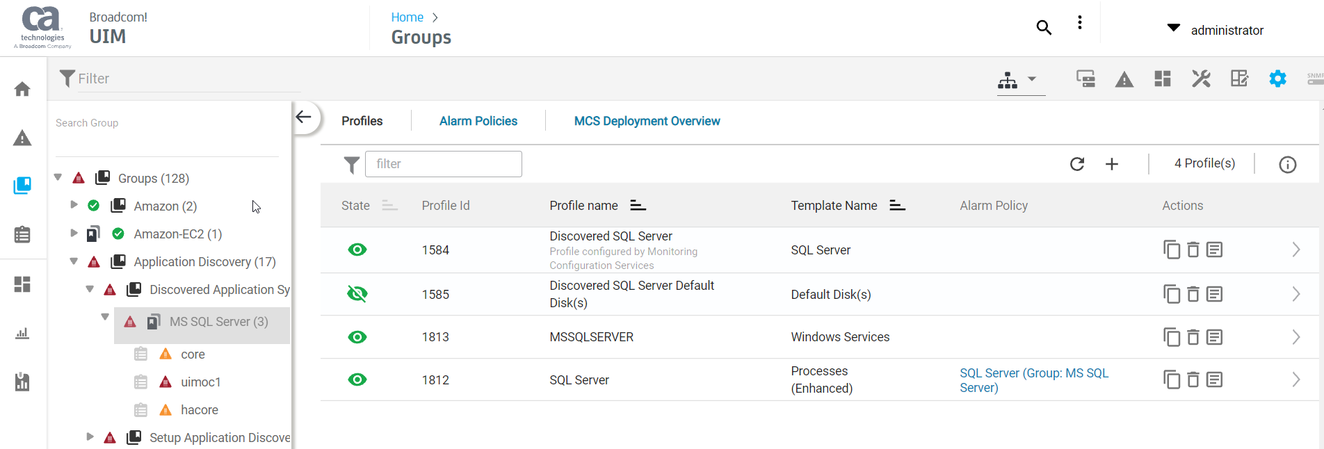Delete profile 1813 using trash icon
The width and height of the screenshot is (1324, 449).
(1193, 337)
